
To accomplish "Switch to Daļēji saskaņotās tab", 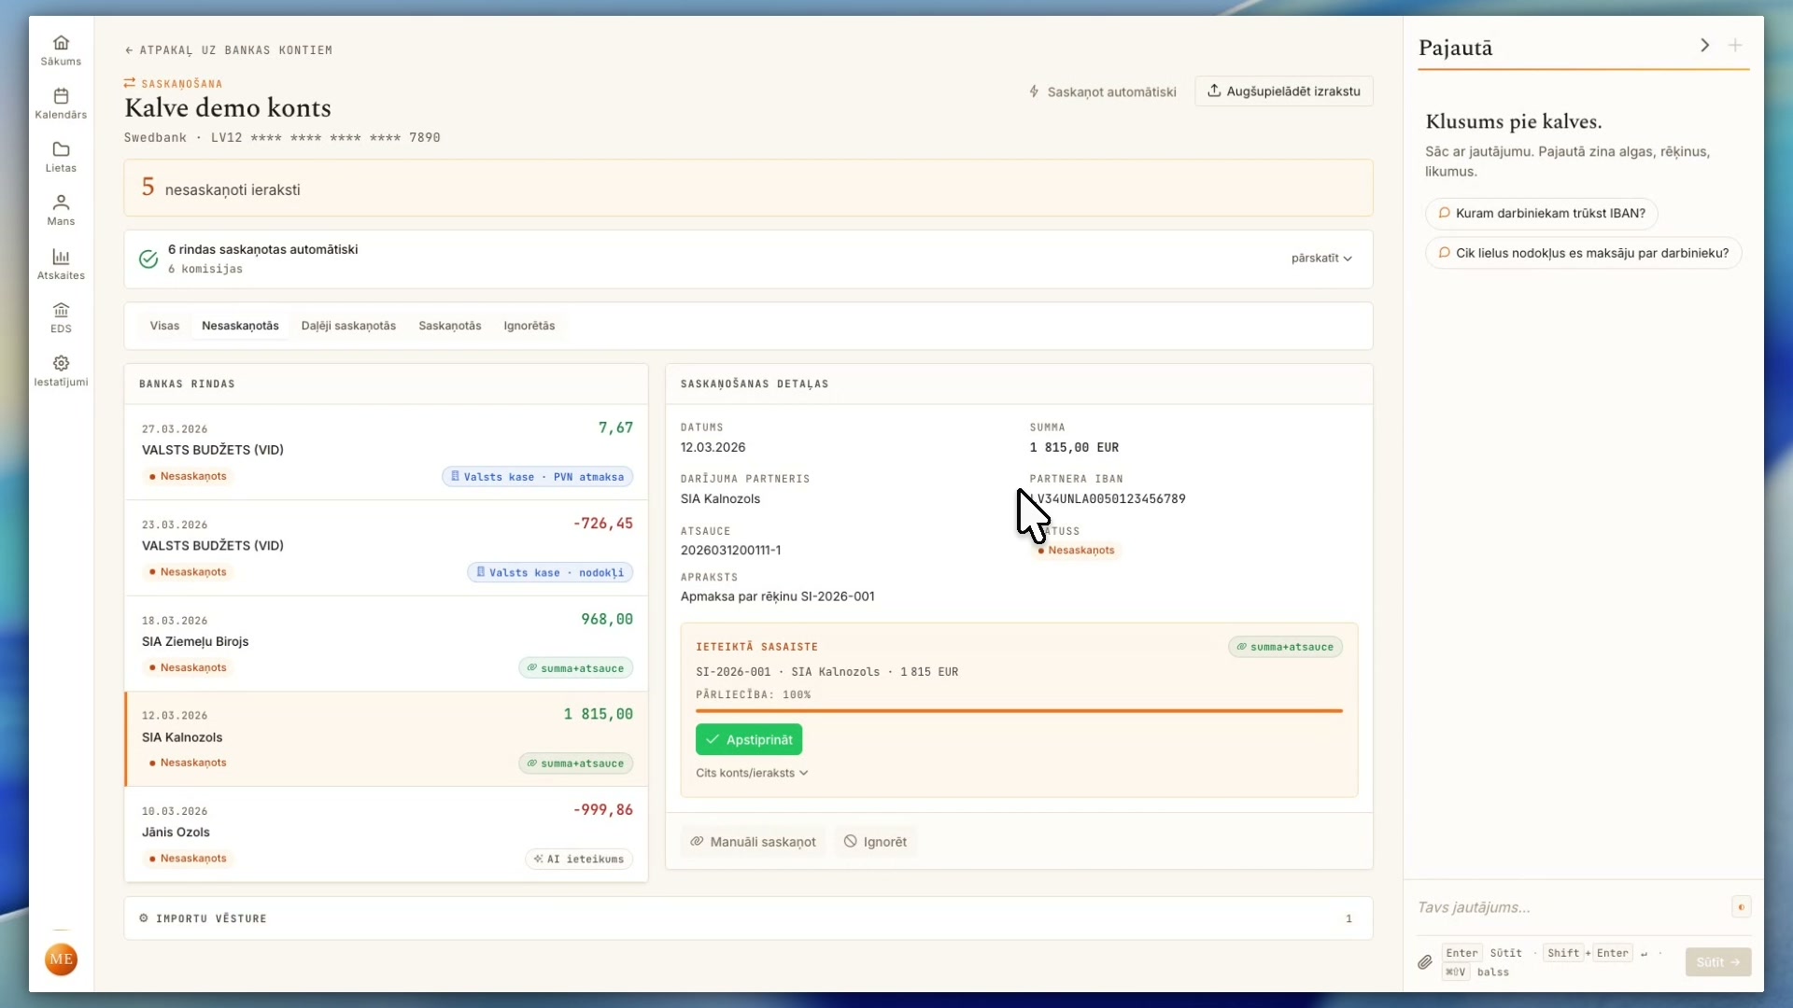I will click(x=348, y=326).
